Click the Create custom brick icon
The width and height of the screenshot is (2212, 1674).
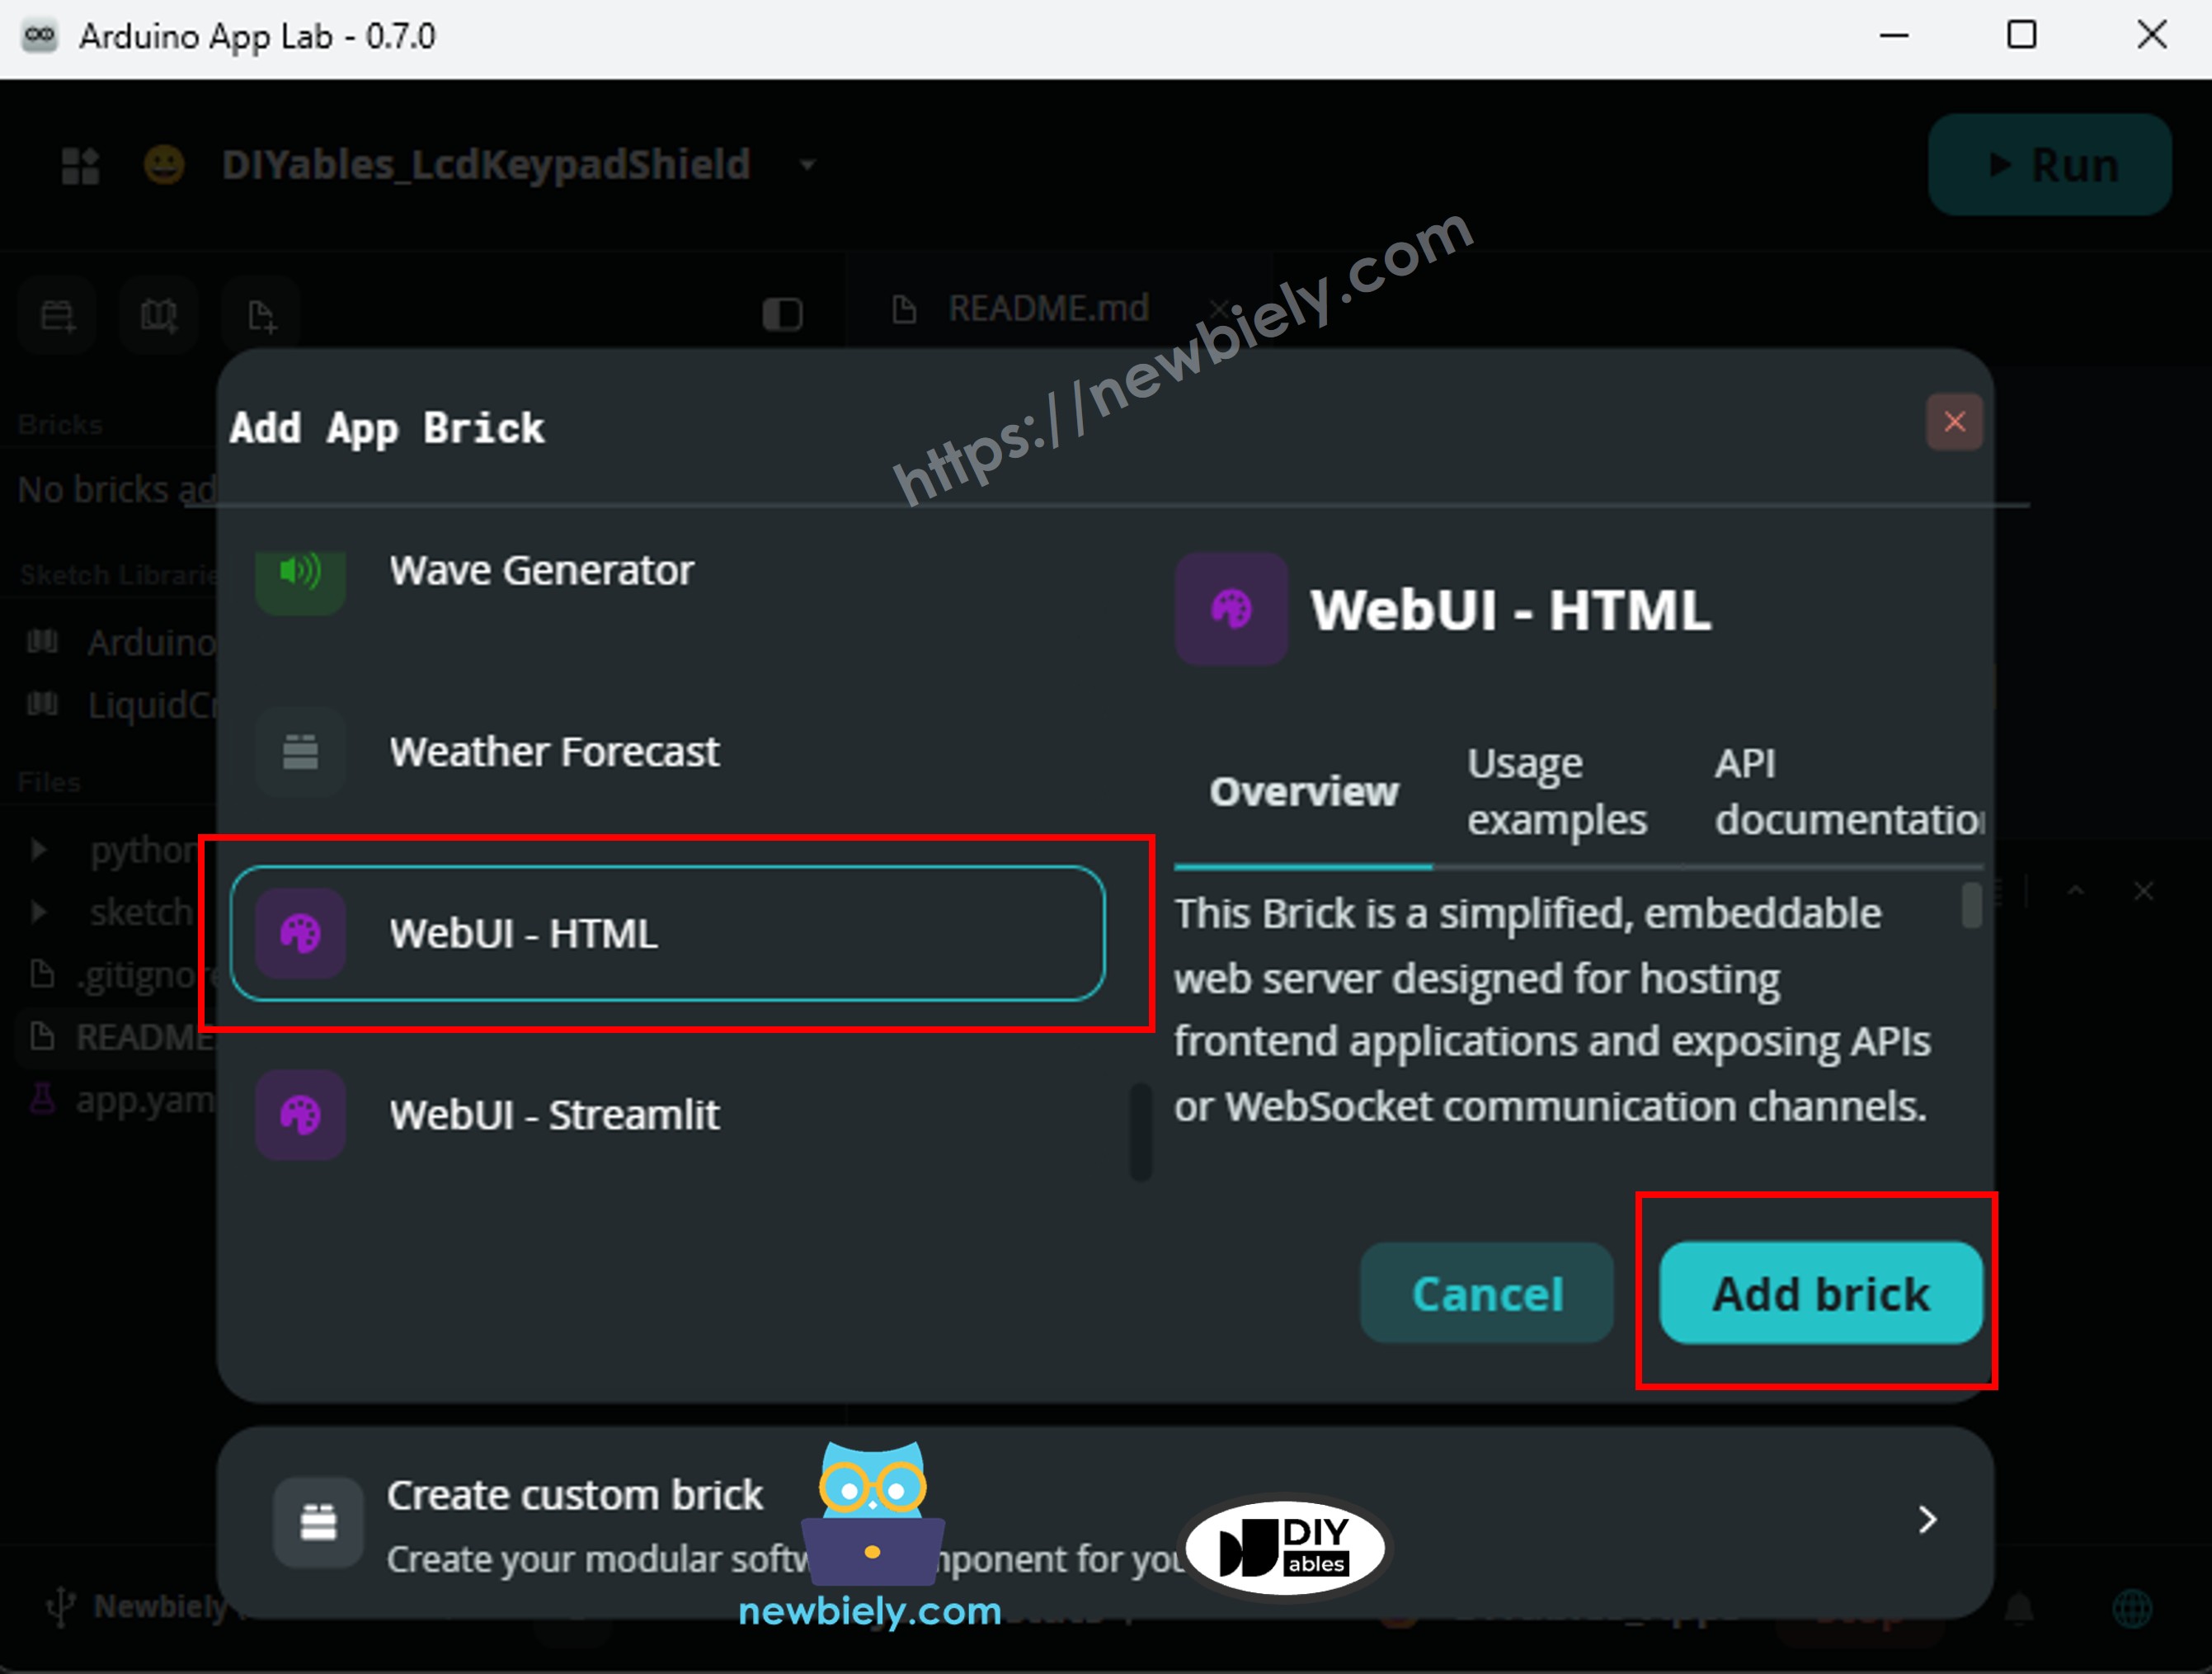pos(318,1522)
